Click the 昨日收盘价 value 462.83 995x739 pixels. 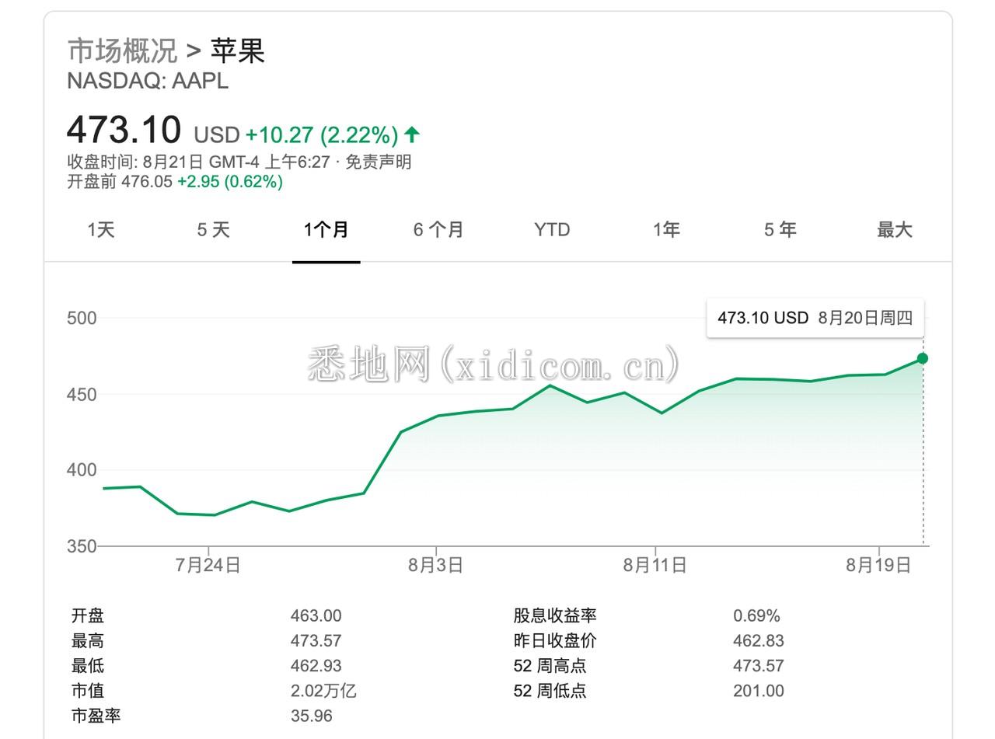[759, 641]
